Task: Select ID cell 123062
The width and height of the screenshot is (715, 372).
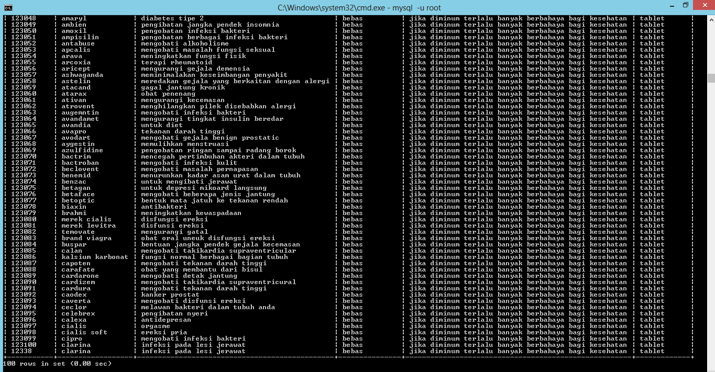Action: [24, 106]
